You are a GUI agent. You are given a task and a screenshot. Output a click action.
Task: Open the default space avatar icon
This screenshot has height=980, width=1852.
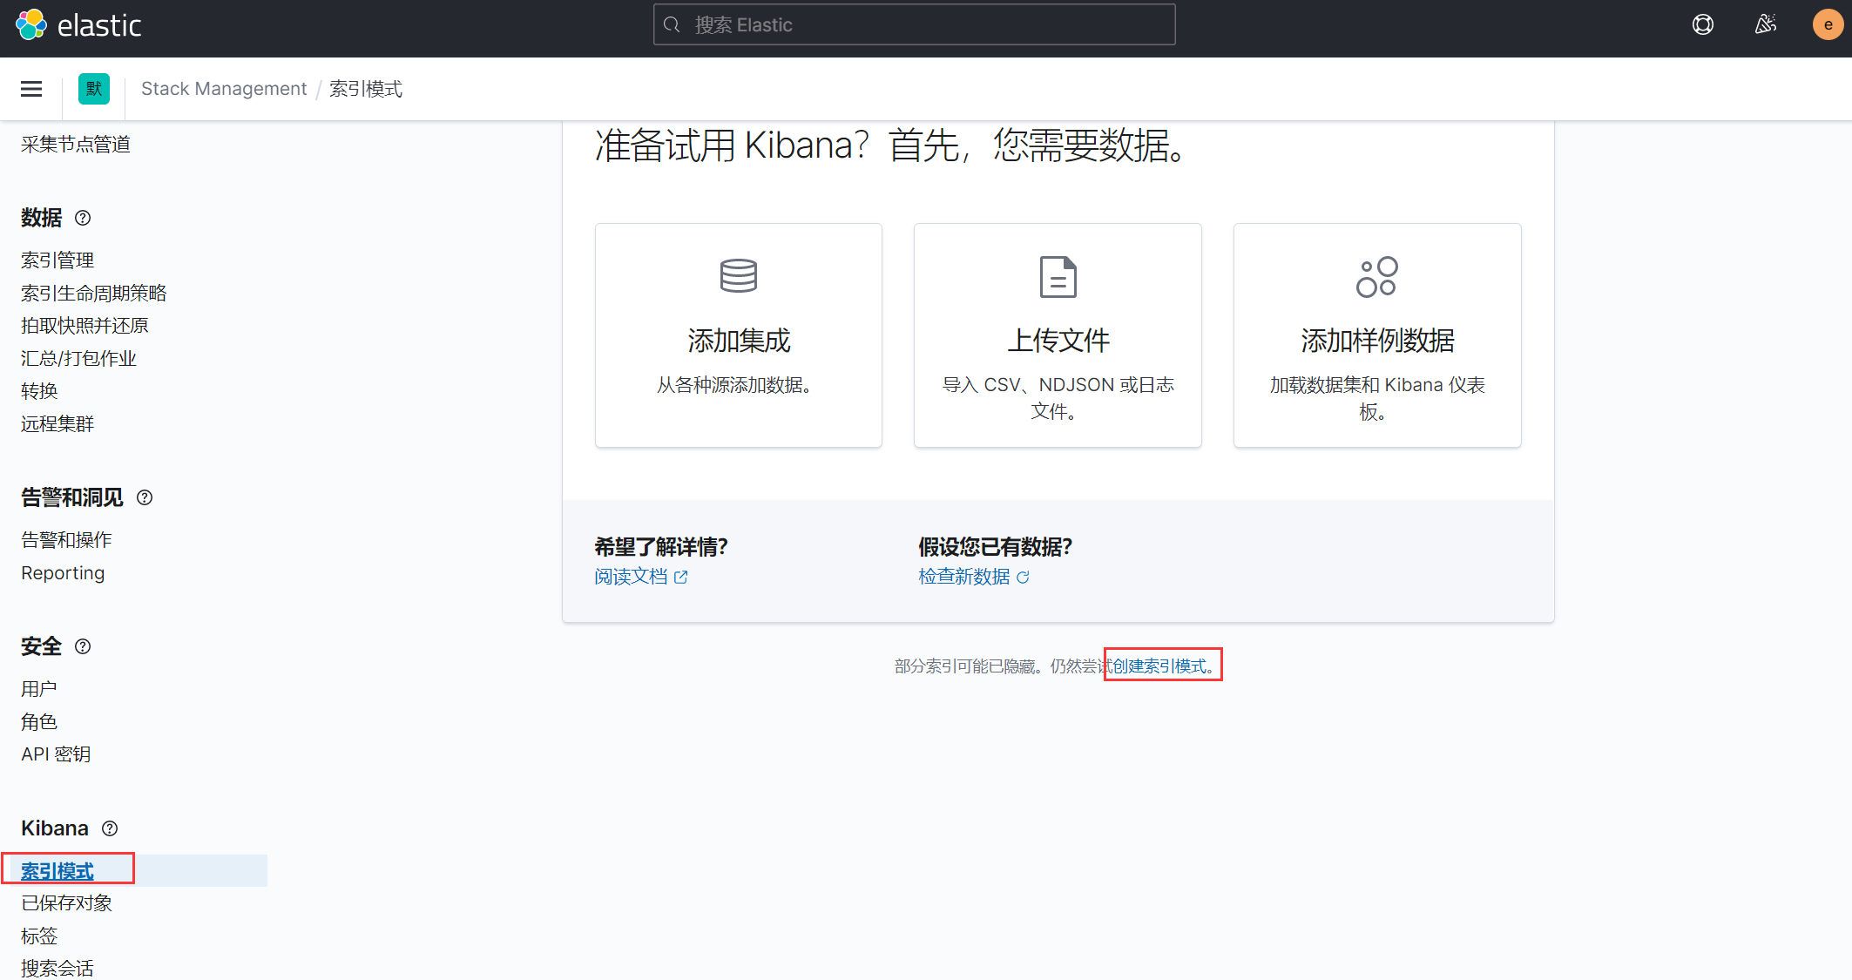point(94,89)
